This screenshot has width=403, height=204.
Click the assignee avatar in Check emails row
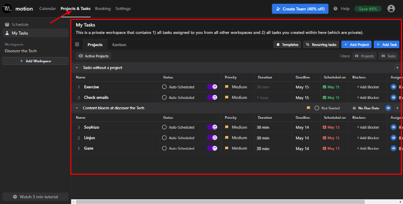point(393,97)
